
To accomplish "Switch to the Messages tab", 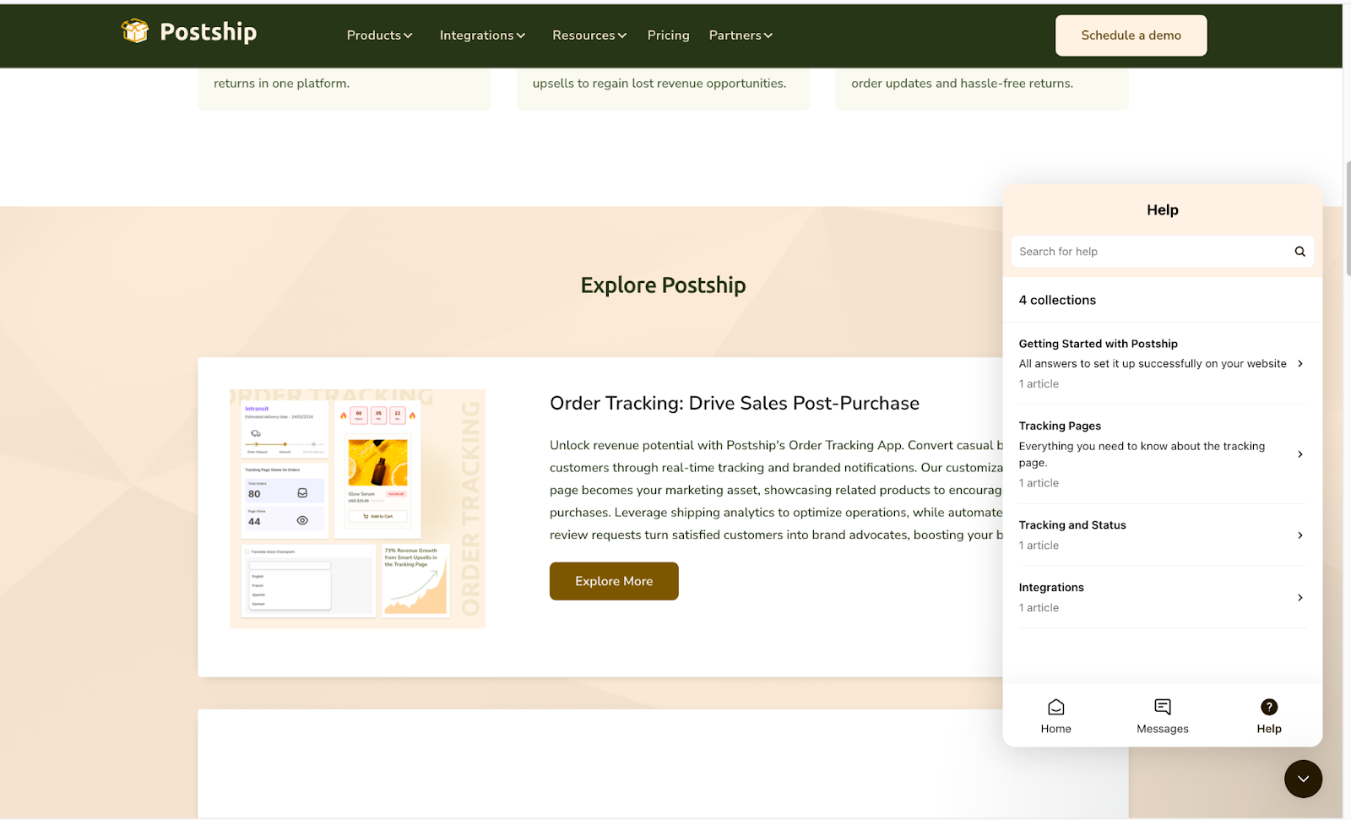I will (x=1162, y=716).
